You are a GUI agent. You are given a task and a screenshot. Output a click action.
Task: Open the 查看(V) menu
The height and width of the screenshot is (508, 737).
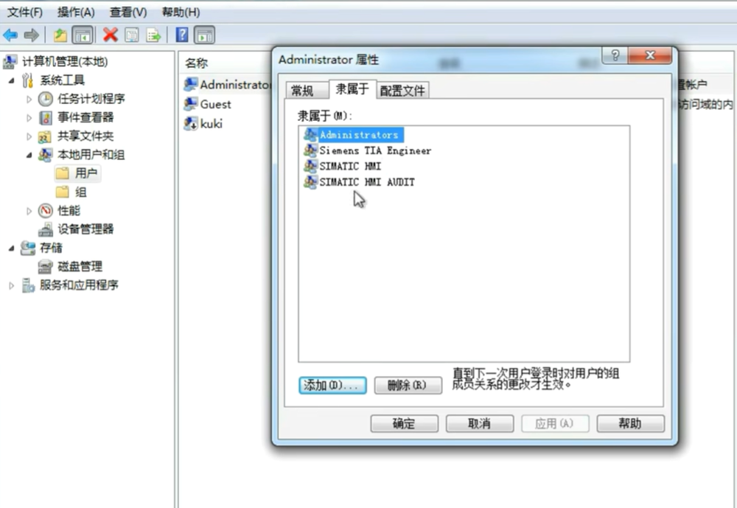(128, 12)
